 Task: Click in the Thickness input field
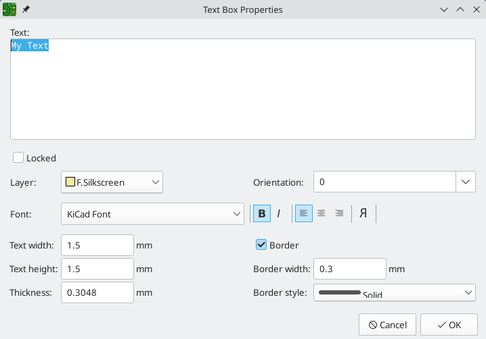click(x=97, y=292)
